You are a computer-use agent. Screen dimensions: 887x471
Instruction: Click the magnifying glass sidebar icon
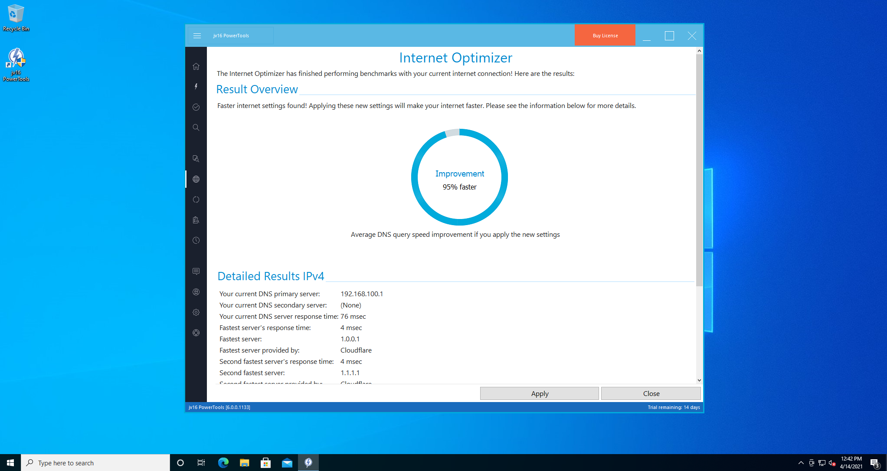[196, 128]
